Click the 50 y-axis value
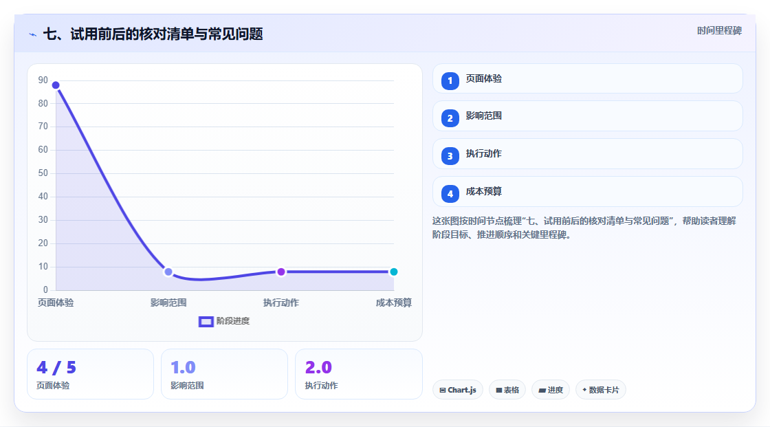Viewport: 770px width, 427px height. [43, 173]
